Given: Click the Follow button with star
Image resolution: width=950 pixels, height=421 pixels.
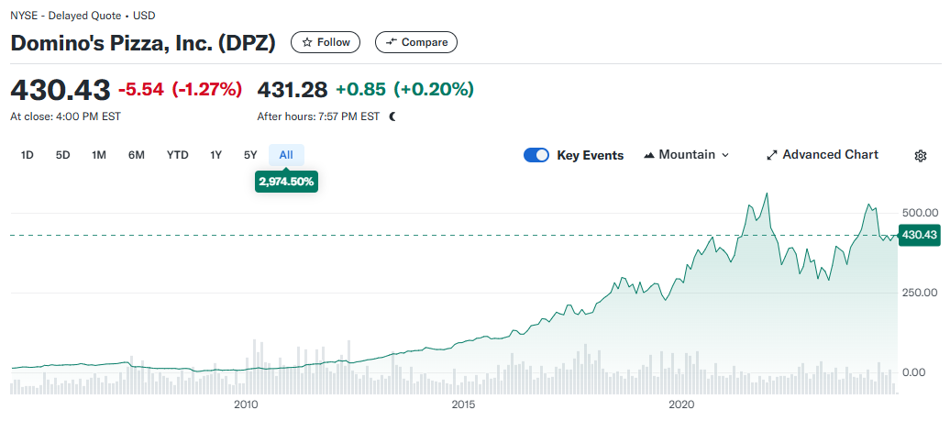Looking at the screenshot, I should pyautogui.click(x=326, y=42).
